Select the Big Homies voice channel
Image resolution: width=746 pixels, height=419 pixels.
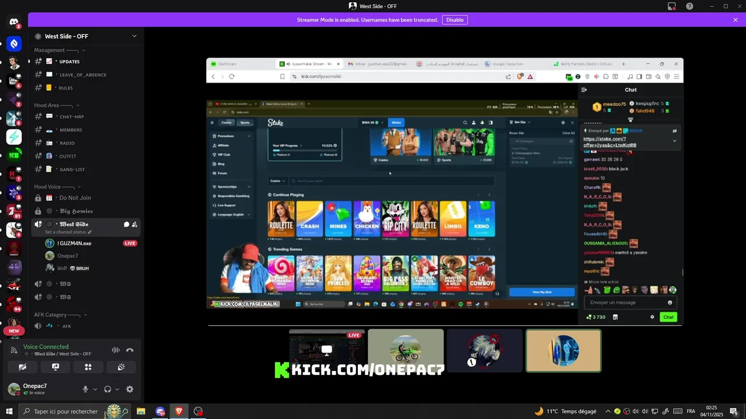[x=86, y=211]
